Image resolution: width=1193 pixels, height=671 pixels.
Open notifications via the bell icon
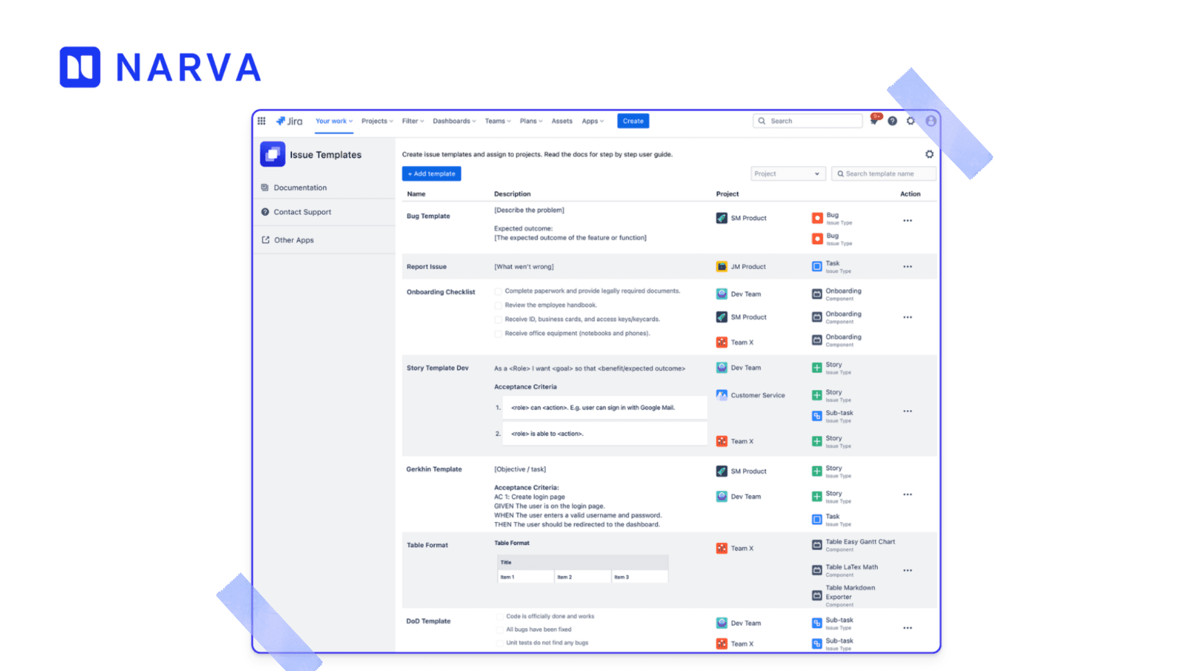(874, 121)
